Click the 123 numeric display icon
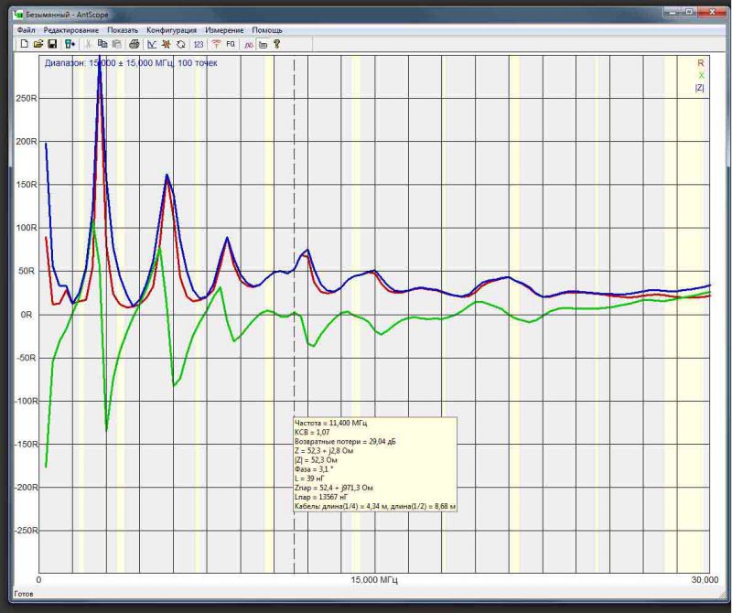 pyautogui.click(x=198, y=44)
